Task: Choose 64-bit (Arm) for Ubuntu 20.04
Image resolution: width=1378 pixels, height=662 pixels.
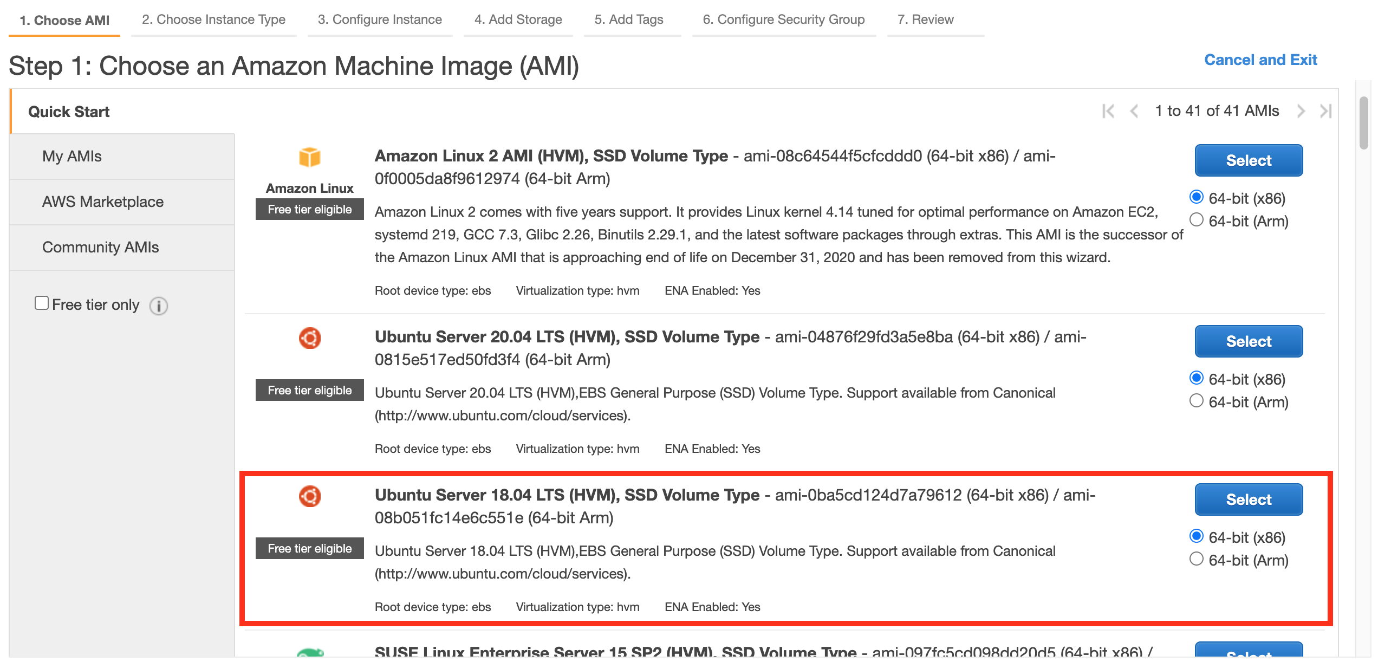Action: [1196, 401]
